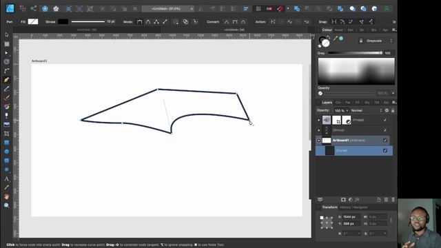441x248 pixels.
Task: Select the Corner tool
Action: pyautogui.click(x=7, y=70)
